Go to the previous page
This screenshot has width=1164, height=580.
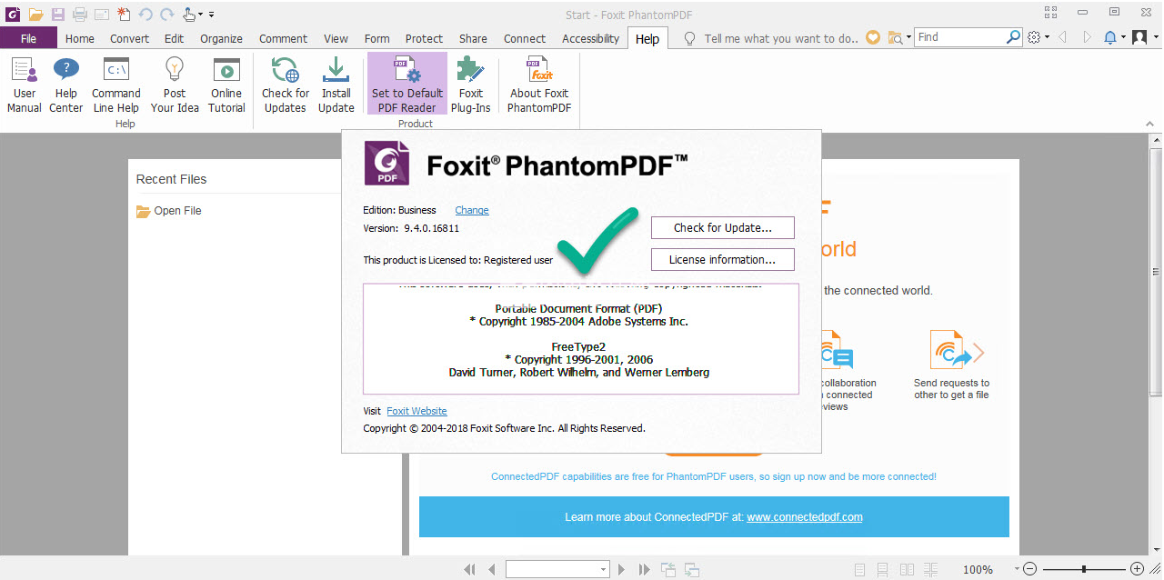[492, 570]
